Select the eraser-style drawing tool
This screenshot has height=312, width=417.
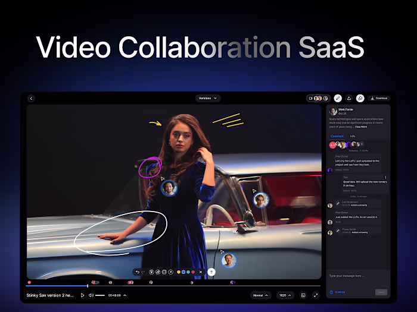pyautogui.click(x=158, y=272)
